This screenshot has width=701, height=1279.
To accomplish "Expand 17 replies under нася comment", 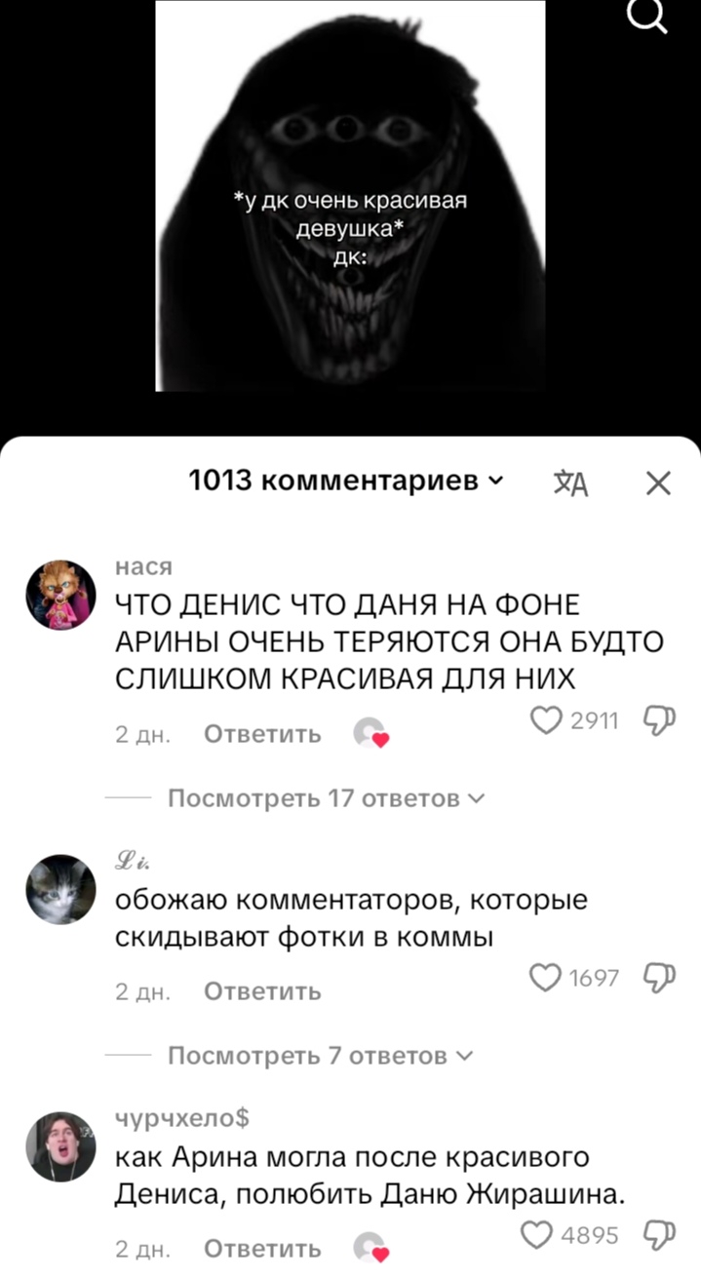I will coord(326,799).
